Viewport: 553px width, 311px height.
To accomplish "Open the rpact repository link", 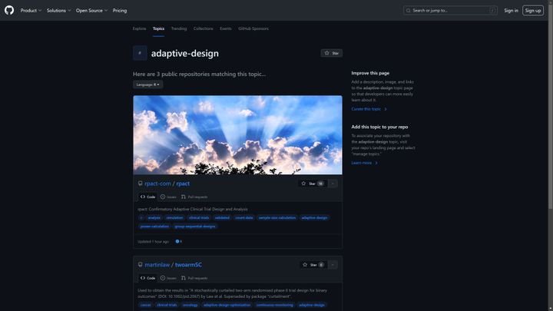I will point(183,184).
